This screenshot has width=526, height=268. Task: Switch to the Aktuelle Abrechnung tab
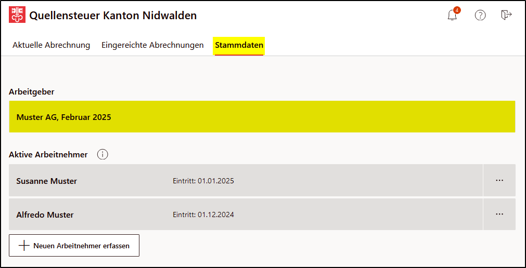[52, 45]
